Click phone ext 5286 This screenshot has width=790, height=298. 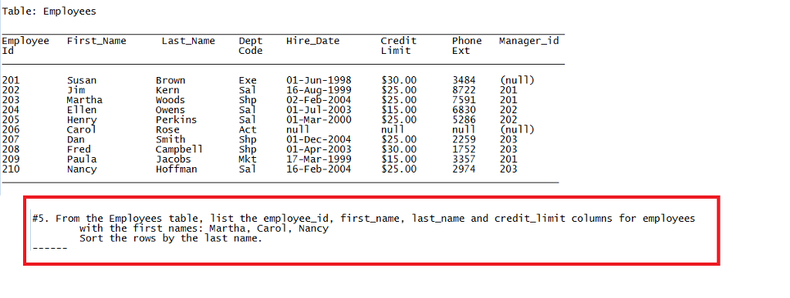coord(464,120)
